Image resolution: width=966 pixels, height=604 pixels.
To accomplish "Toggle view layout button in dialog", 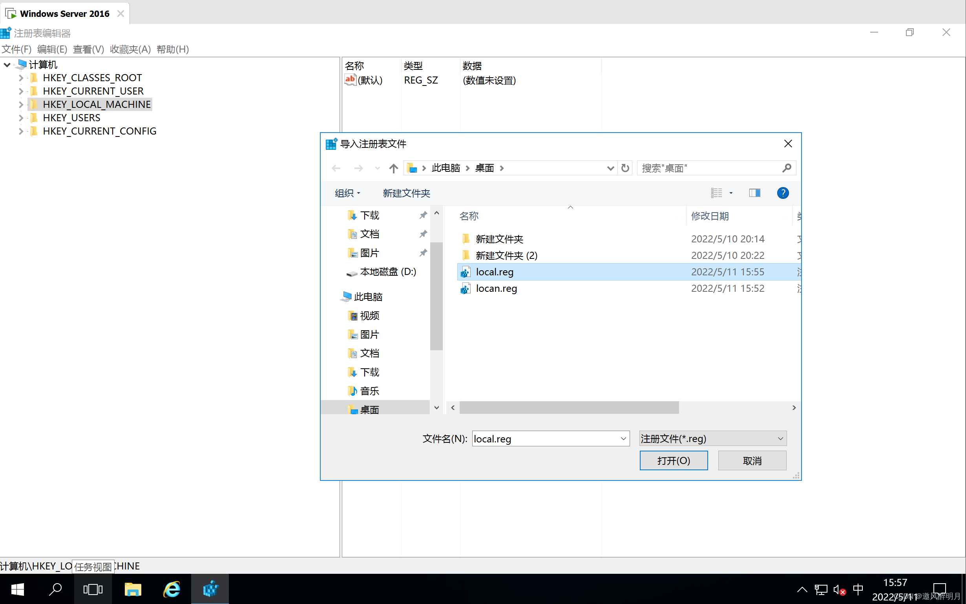I will tap(754, 193).
